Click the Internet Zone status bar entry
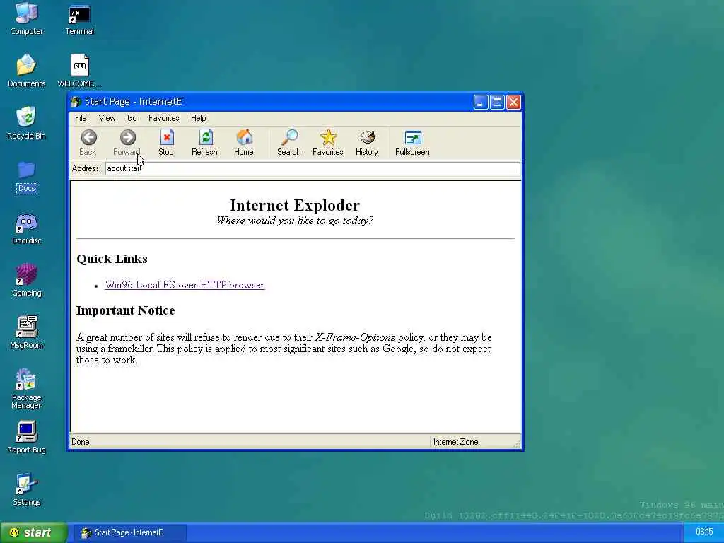Viewport: 724px width, 543px height. click(456, 442)
